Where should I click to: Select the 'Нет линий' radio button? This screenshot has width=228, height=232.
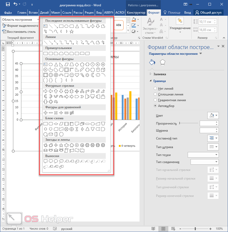click(155, 89)
